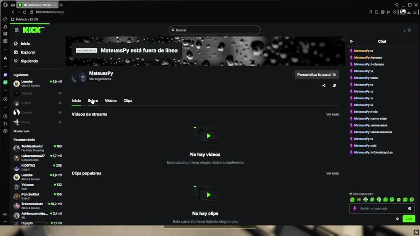Open Luisormenoa27 recommended channel
This screenshot has height=236, width=420.
[x=37, y=158]
